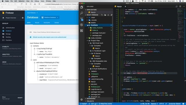Click the Firebase database URL field
The width and height of the screenshot is (186, 105).
[46, 32]
